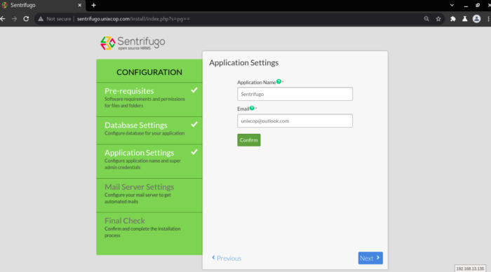Open the browser extensions puzzle icon
Screen dimensions: 491x272
(x=453, y=19)
